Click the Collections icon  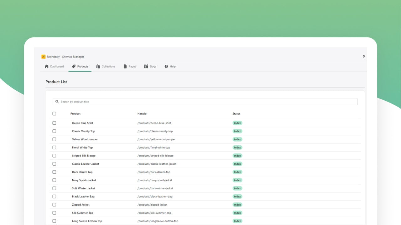point(98,66)
